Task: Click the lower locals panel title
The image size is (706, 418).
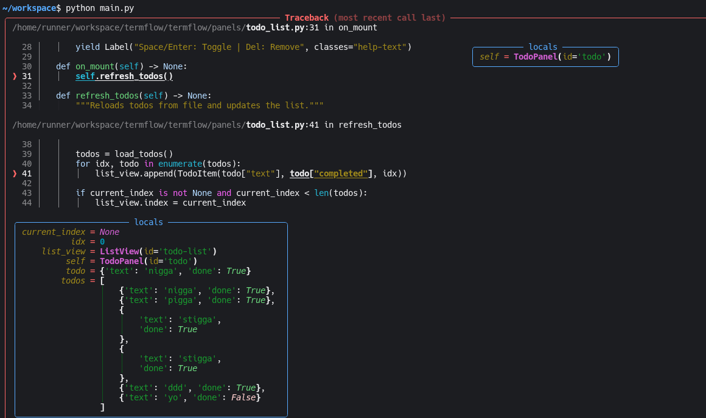Action: click(149, 222)
